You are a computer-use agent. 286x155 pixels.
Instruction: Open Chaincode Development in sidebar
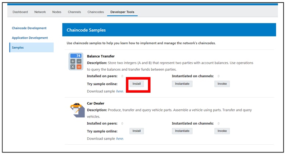pyautogui.click(x=29, y=28)
